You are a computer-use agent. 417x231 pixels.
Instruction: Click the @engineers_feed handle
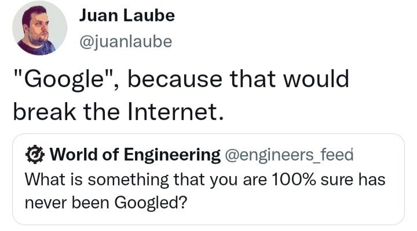[x=288, y=155]
